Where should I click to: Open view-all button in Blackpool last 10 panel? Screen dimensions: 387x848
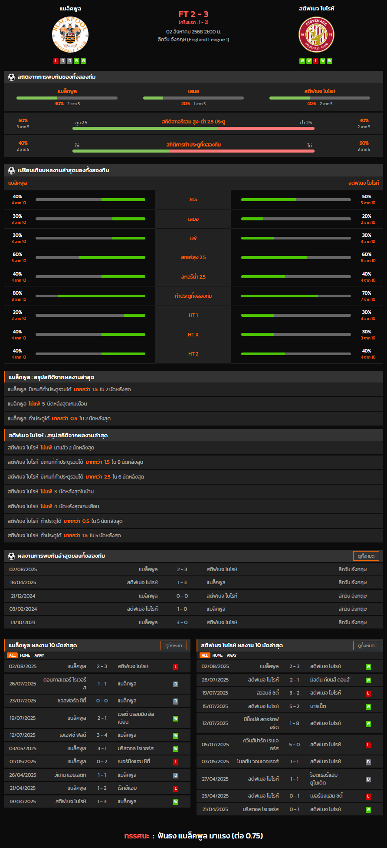[174, 645]
